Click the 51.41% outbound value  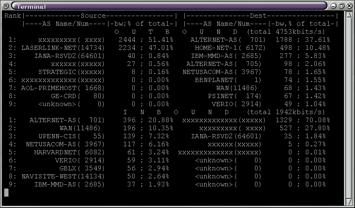coord(161,40)
